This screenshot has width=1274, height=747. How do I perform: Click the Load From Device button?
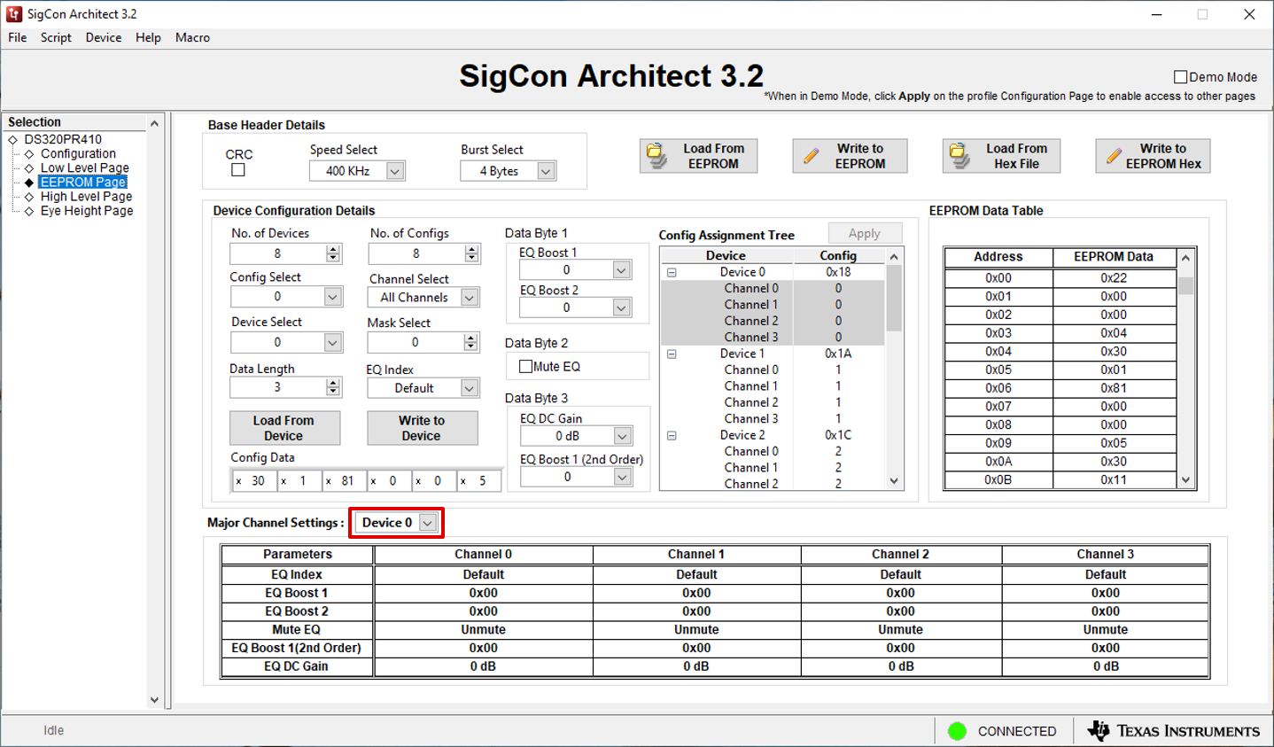pyautogui.click(x=284, y=428)
